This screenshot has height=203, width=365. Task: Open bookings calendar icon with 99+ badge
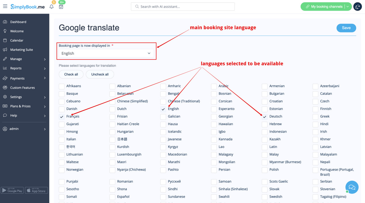[x=61, y=7]
